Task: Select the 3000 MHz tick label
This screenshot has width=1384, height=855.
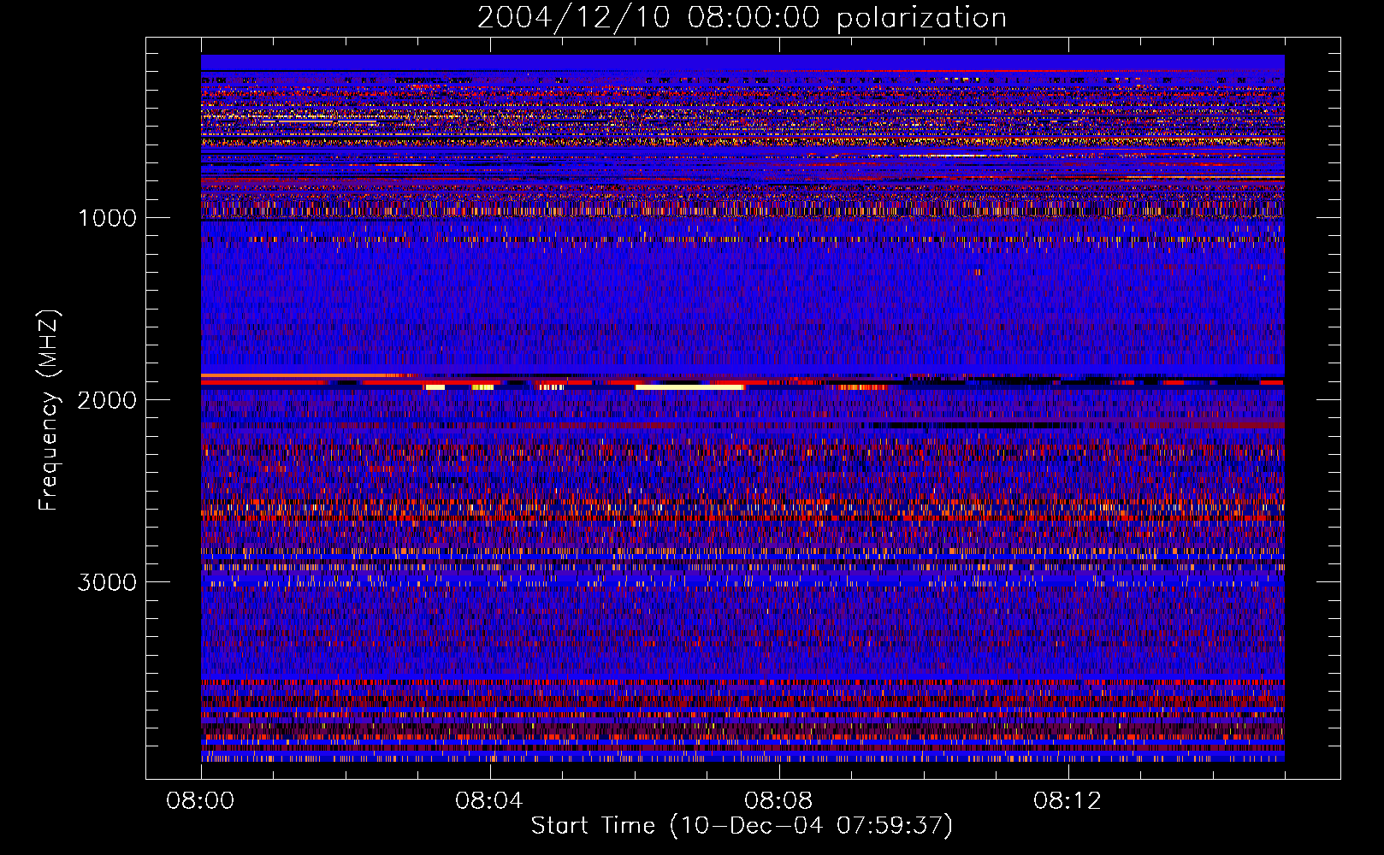Action: coord(107,582)
